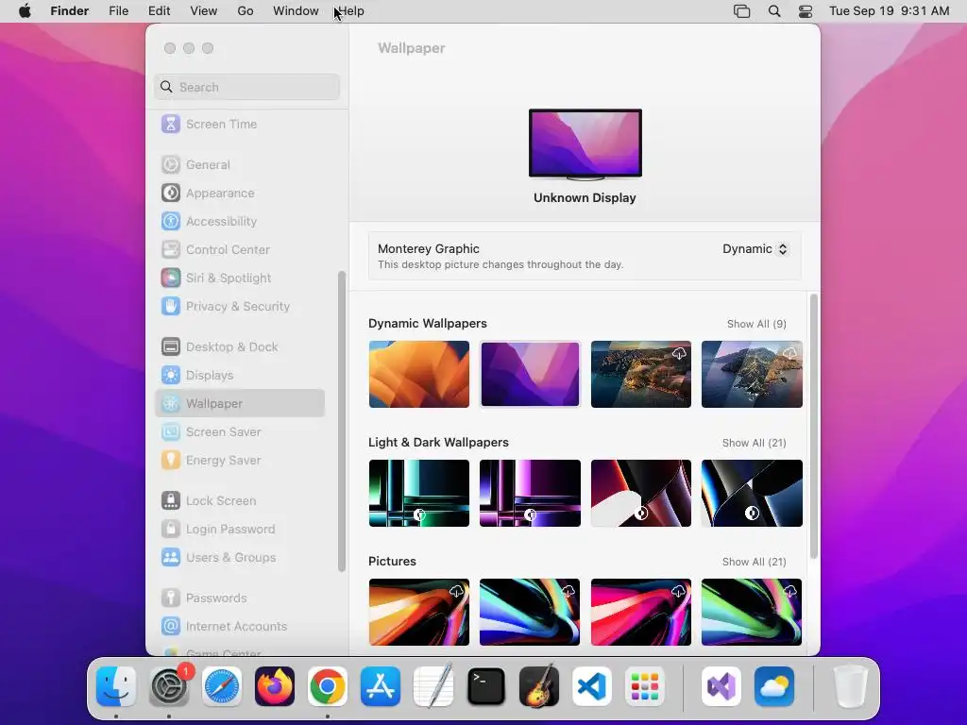Go to Accessibility settings
This screenshot has height=725, width=967.
click(x=240, y=221)
